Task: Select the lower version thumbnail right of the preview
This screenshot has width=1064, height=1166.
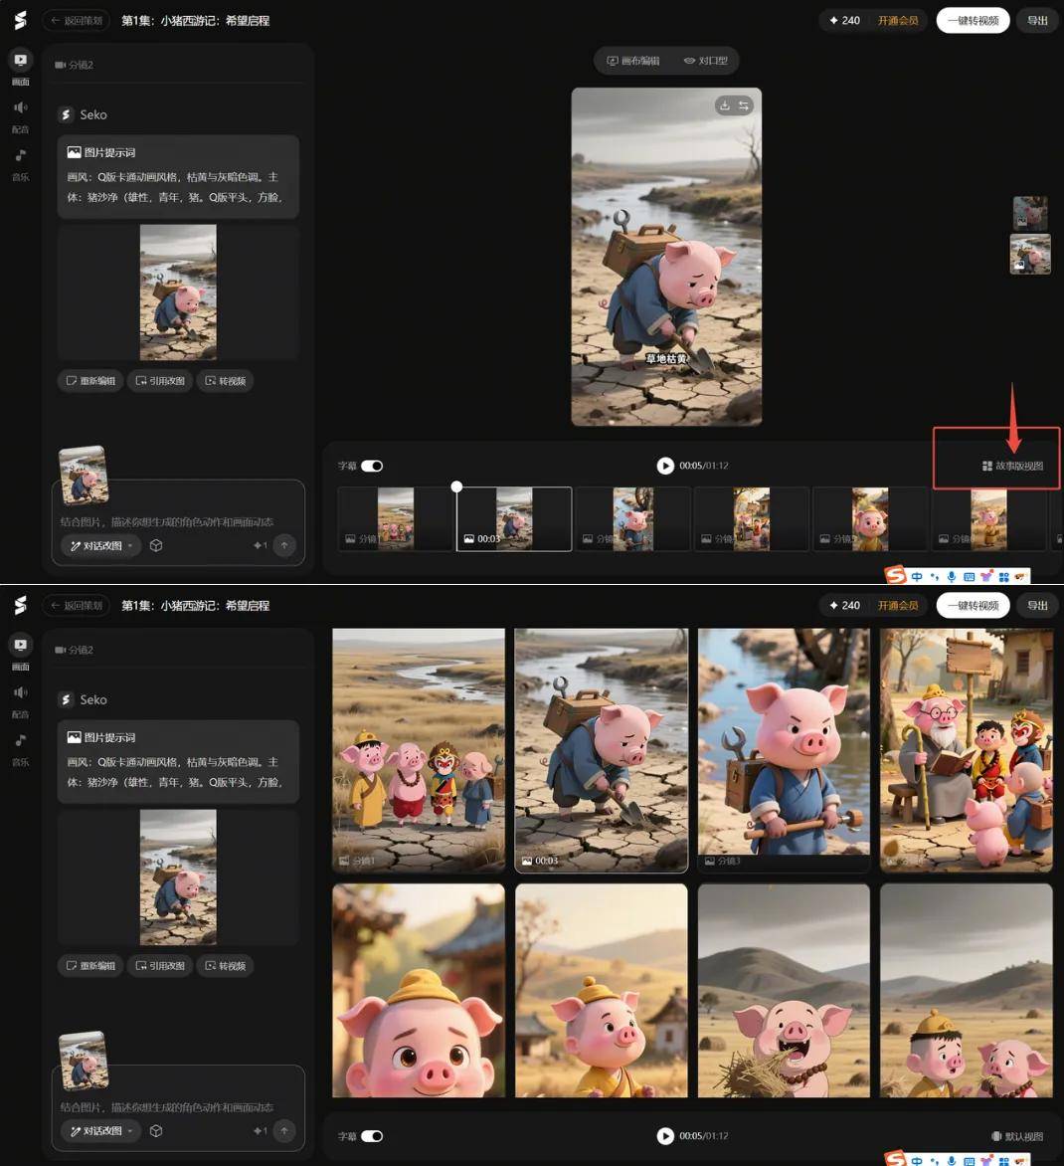Action: tap(1030, 254)
